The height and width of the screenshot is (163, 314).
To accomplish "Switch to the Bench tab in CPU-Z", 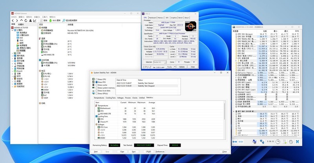I will click(x=181, y=18).
